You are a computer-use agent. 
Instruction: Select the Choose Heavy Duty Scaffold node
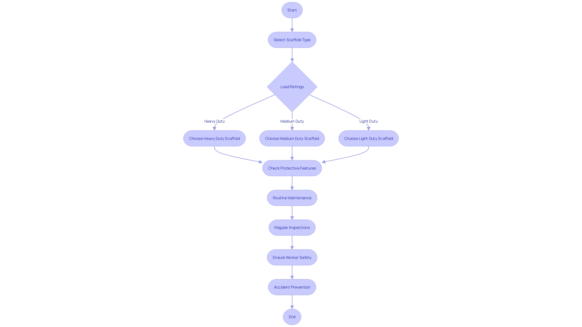[x=214, y=138]
